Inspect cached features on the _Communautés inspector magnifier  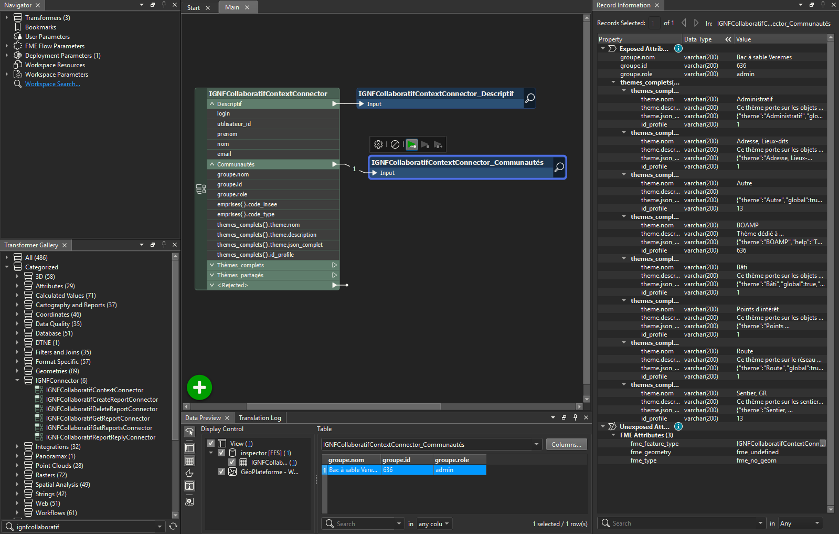(x=559, y=167)
